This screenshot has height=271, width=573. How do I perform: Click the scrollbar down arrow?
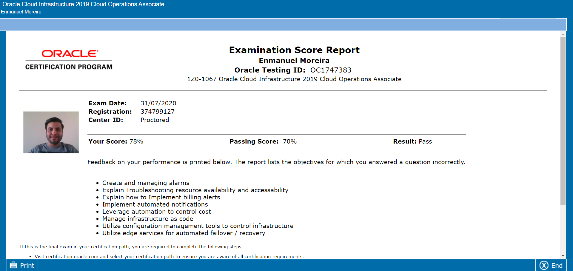click(563, 256)
